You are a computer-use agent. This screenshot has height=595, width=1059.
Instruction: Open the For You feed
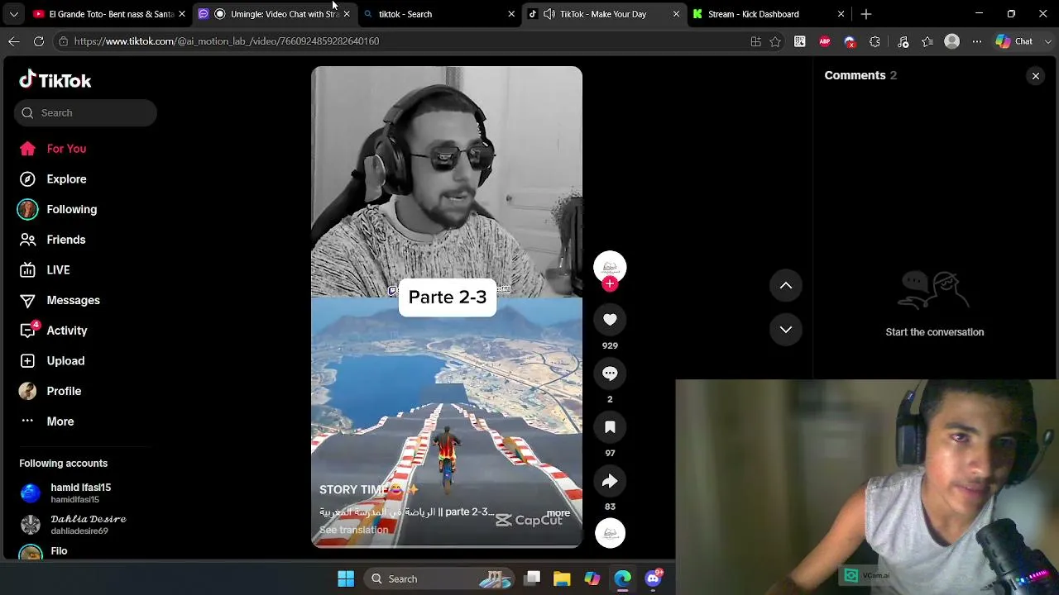click(53, 149)
